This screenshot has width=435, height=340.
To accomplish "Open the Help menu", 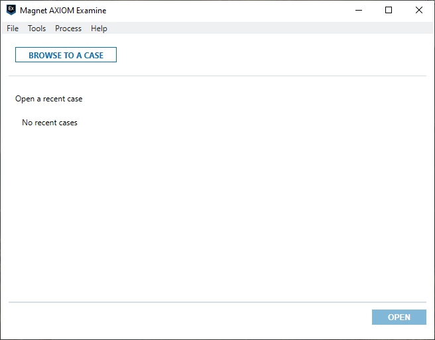I will 99,28.
